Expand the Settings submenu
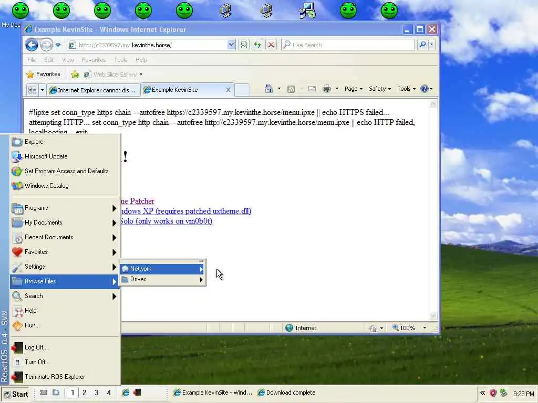 (x=65, y=267)
